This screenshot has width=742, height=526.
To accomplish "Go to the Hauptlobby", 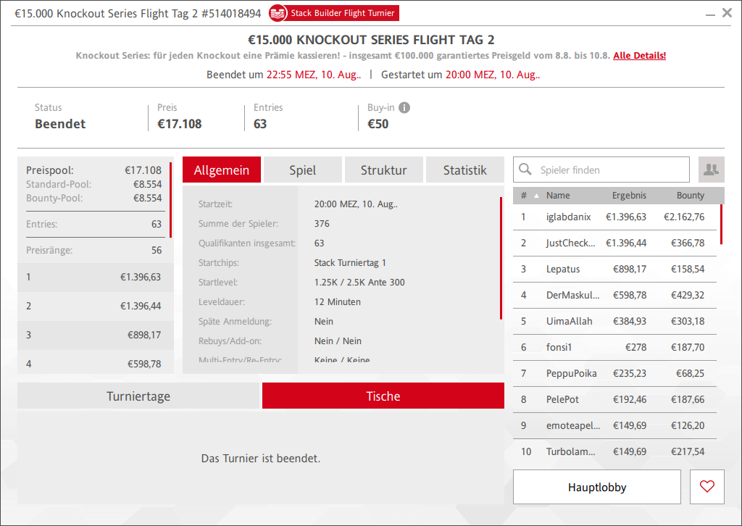I will (x=596, y=487).
